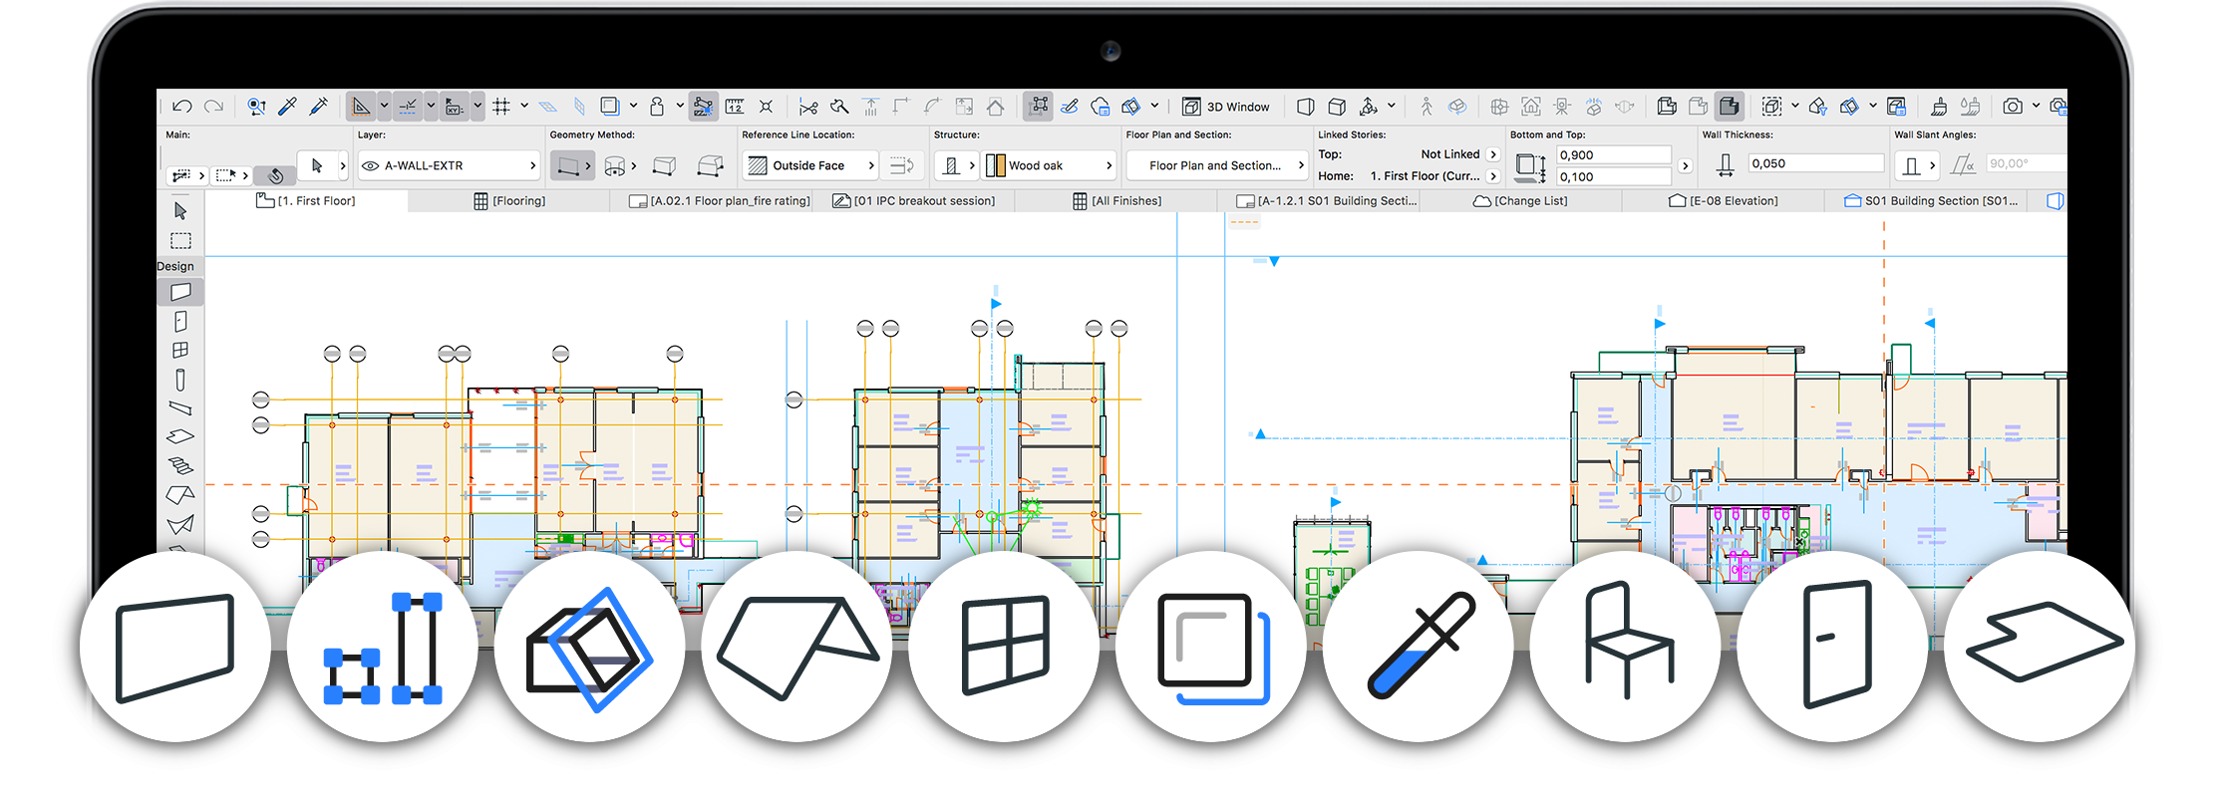Screen dimensions: 2222x796
Task: Open the camera icon dropdown arrow
Action: coord(2036,107)
